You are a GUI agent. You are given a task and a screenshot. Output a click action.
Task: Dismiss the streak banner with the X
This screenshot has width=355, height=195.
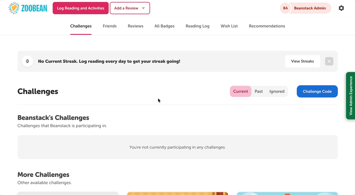[329, 61]
